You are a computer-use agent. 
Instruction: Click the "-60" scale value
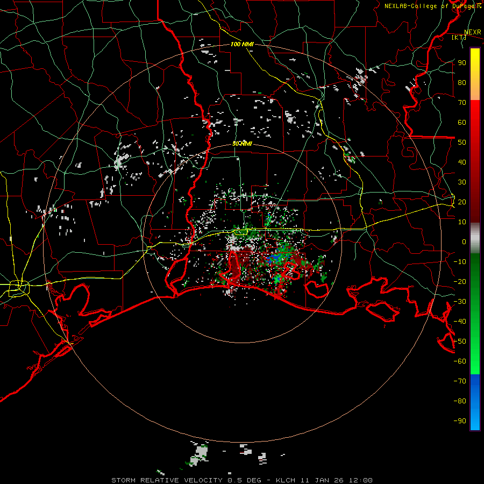tap(460, 361)
